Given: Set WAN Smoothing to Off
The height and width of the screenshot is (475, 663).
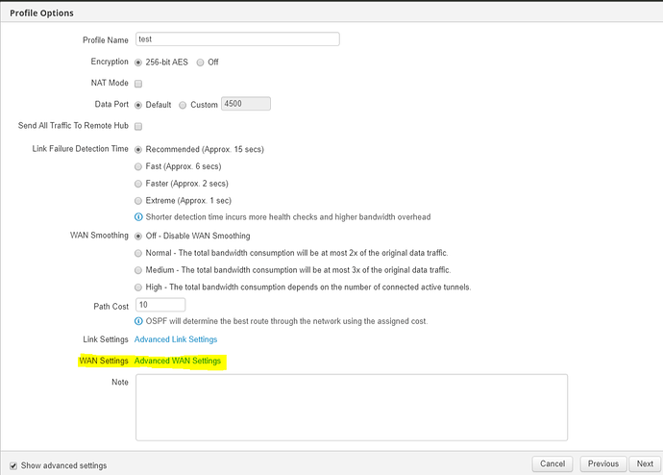Looking at the screenshot, I should [x=139, y=236].
